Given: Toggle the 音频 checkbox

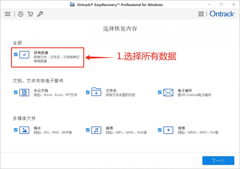Looking at the screenshot, I should (88, 130).
